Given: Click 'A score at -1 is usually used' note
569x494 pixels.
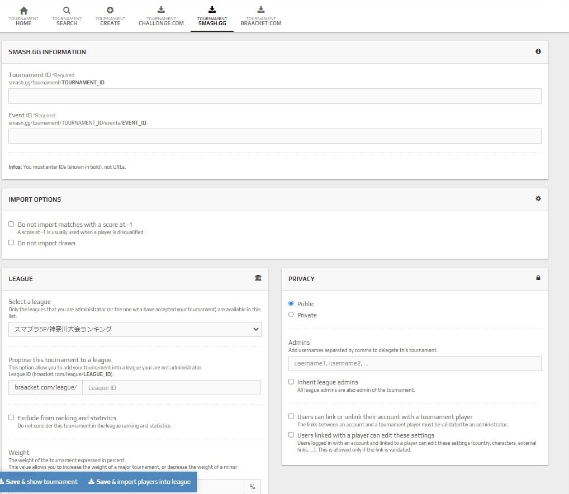Looking at the screenshot, I should [x=81, y=232].
